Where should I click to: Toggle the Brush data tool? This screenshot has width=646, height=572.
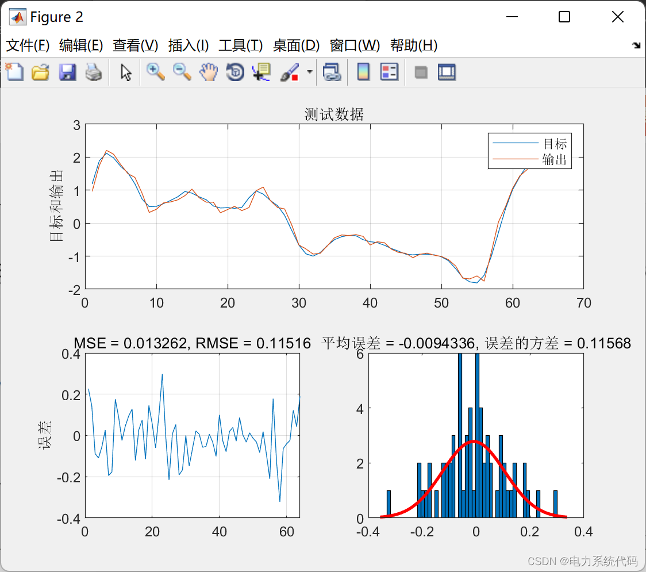290,72
